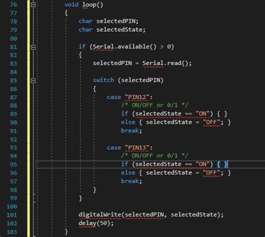Screen dimensions: 265x237
Task: Click the closing brace on line 99
Action: coord(81,198)
